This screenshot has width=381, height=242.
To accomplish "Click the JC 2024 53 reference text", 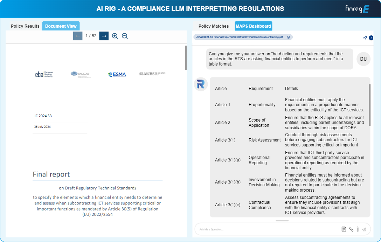I will pyautogui.click(x=43, y=116).
